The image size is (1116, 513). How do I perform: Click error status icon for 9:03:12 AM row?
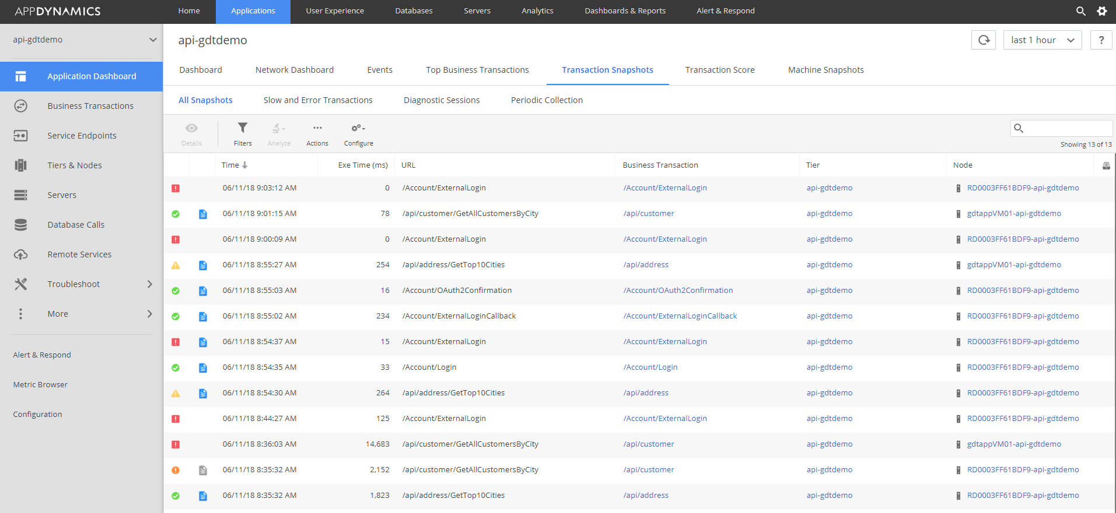point(176,188)
